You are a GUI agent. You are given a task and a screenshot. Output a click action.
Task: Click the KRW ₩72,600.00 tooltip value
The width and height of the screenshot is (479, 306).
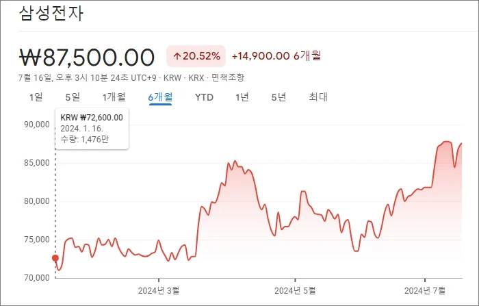coord(92,118)
